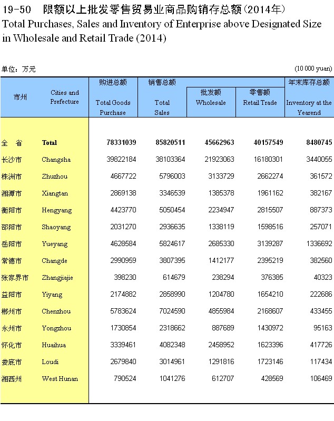Select the '单位：万元' unit label
Screen dimensions: 334x421
tap(18, 69)
